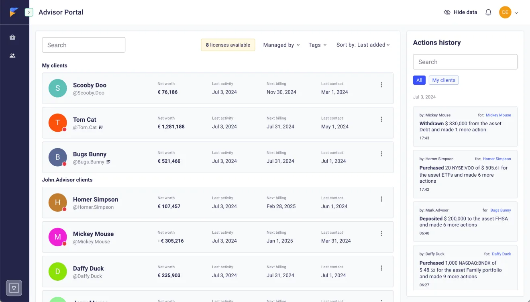
Task: Click the grid icon beside @Tom.Cat
Action: [101, 127]
